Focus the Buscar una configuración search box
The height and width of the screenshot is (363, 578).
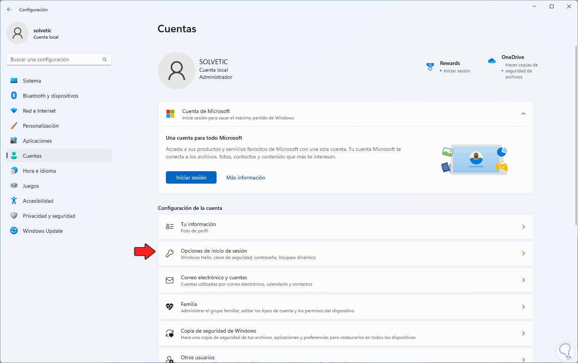pos(59,59)
